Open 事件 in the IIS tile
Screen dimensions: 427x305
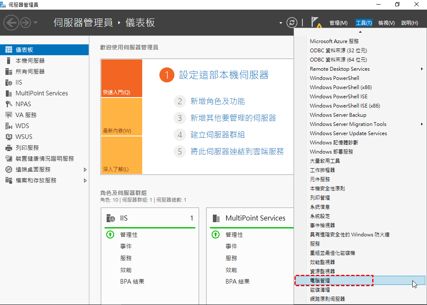[126, 246]
